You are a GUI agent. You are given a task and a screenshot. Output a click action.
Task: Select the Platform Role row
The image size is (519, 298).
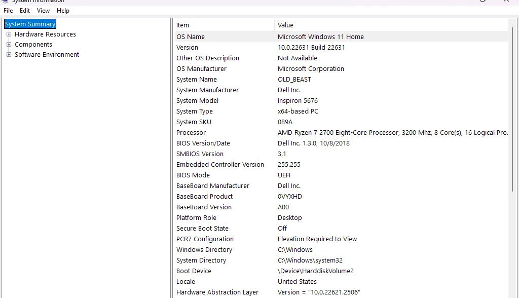(341, 217)
